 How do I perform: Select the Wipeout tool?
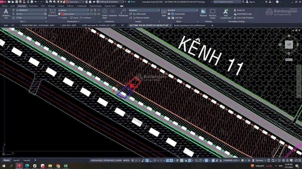[203, 13]
